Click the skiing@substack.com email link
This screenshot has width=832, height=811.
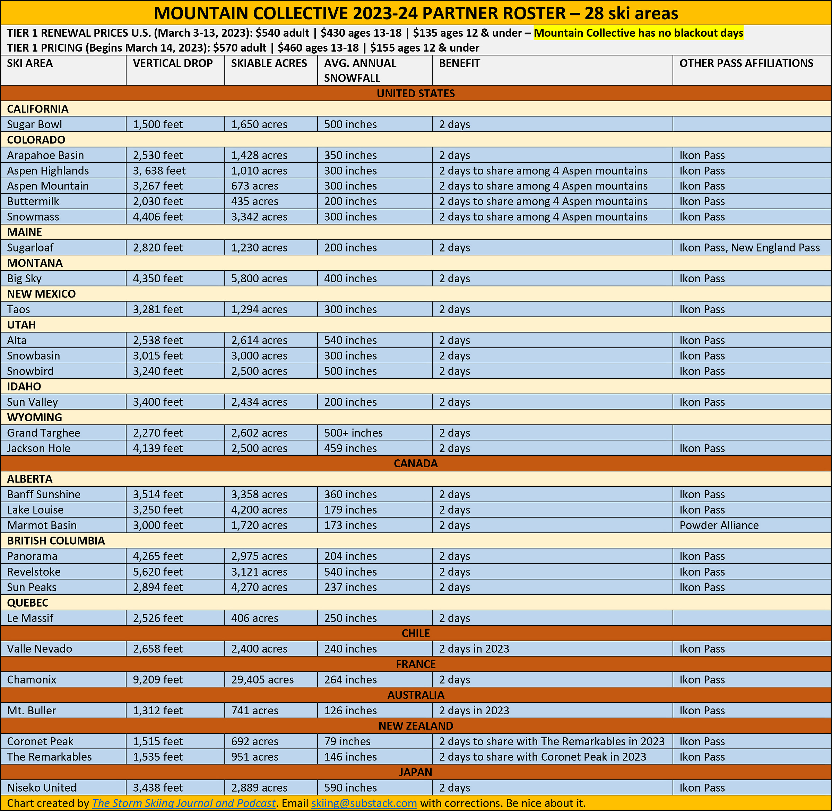click(x=364, y=803)
